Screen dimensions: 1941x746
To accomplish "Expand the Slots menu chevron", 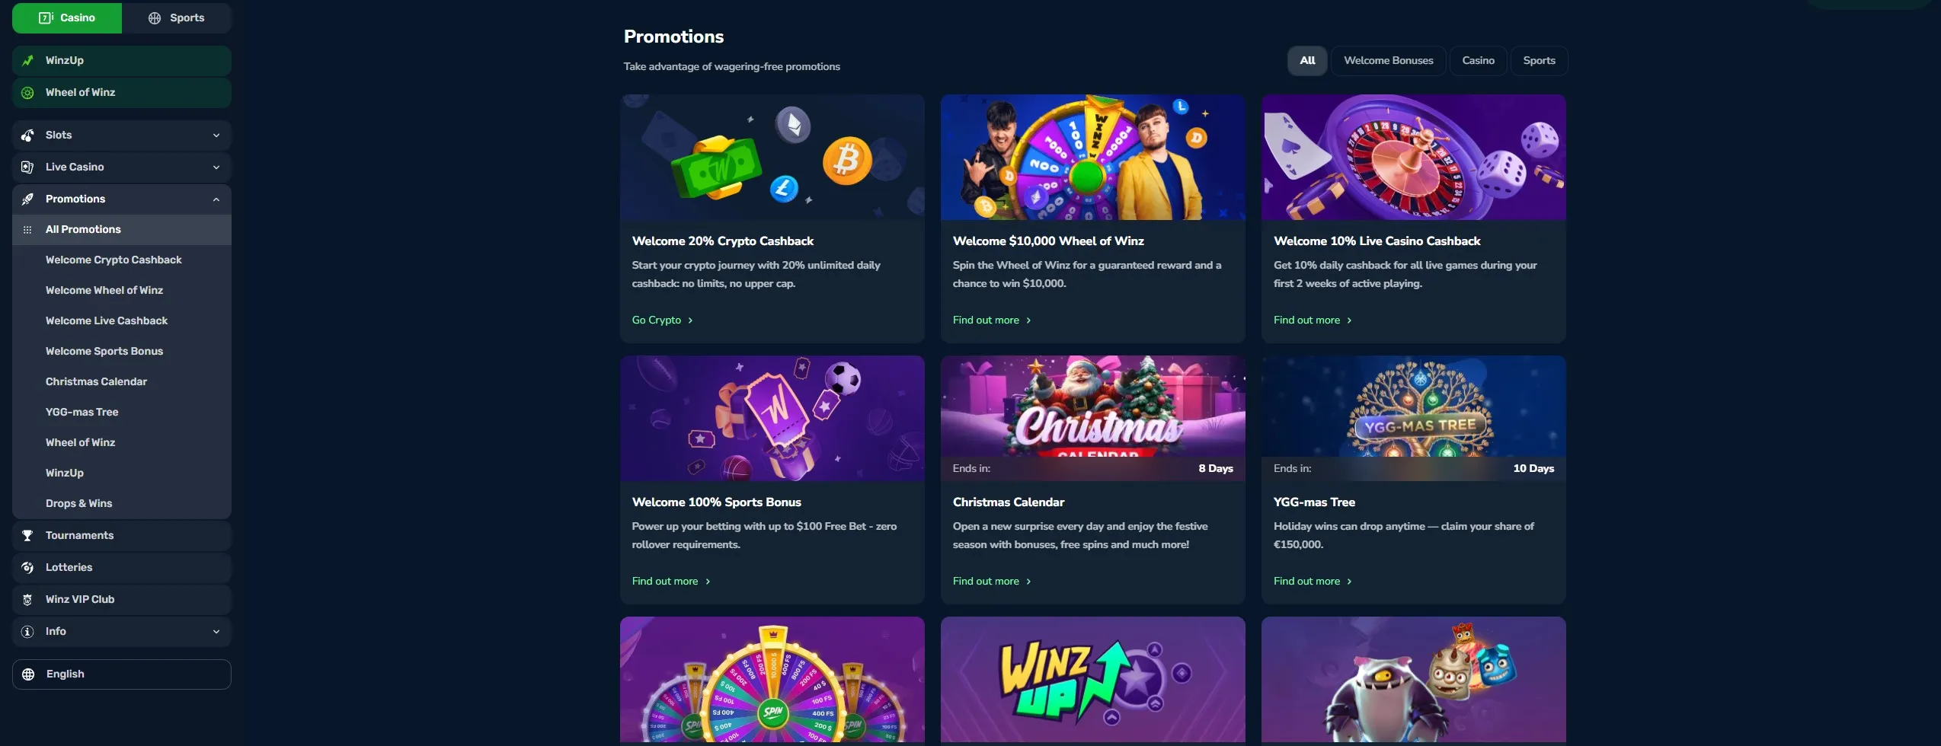I will pos(216,135).
